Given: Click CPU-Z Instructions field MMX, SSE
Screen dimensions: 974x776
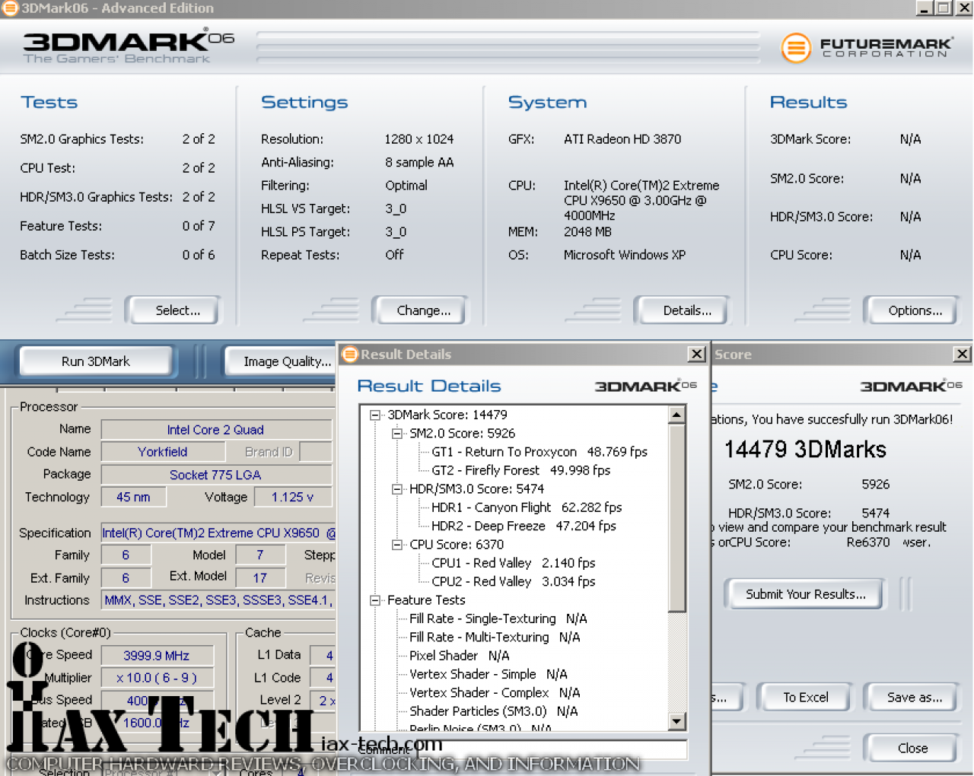Looking at the screenshot, I should click(219, 600).
